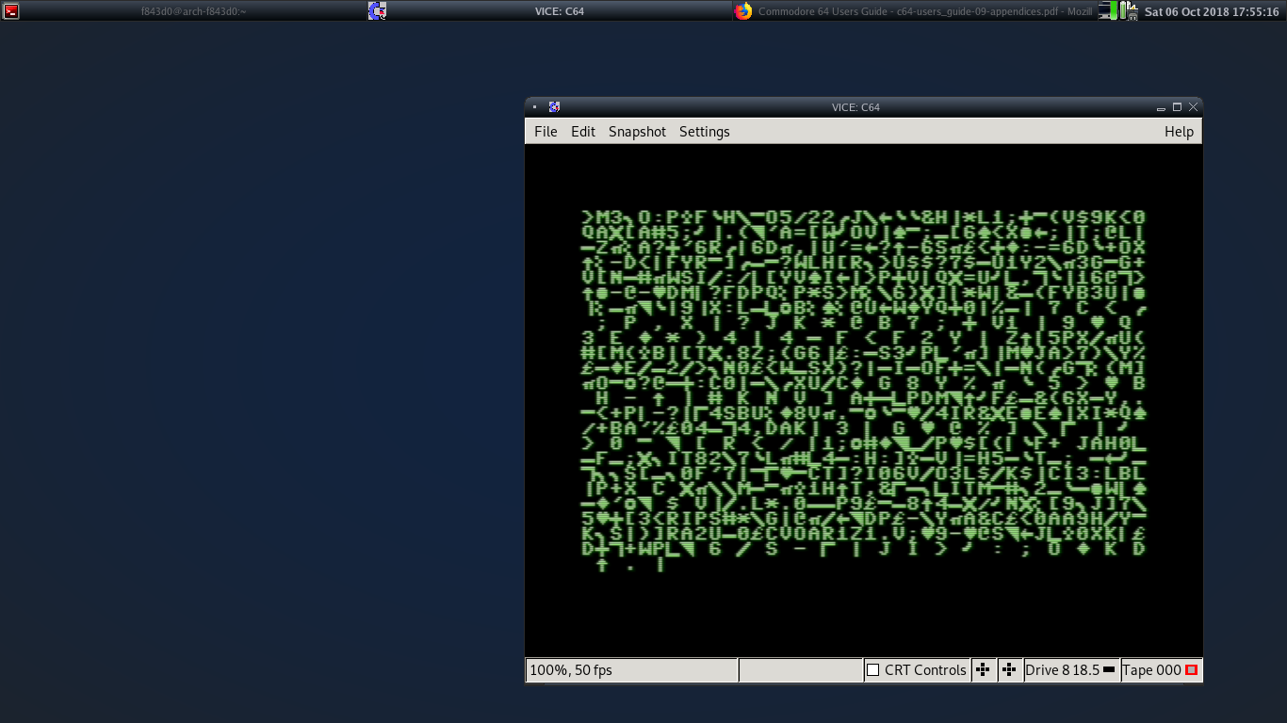
Task: Click the network monitor tray icon
Action: [x=1108, y=11]
